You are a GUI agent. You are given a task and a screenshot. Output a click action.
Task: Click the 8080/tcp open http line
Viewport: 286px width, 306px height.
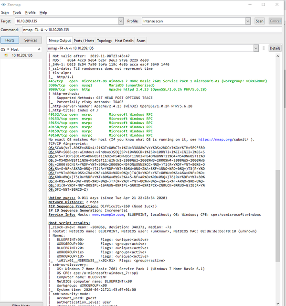(127, 89)
